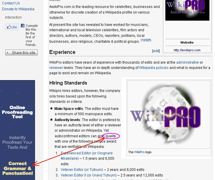This screenshot has width=215, height=180.
Task: Click the blue Facebook logo icon
Action: (x=22, y=26)
